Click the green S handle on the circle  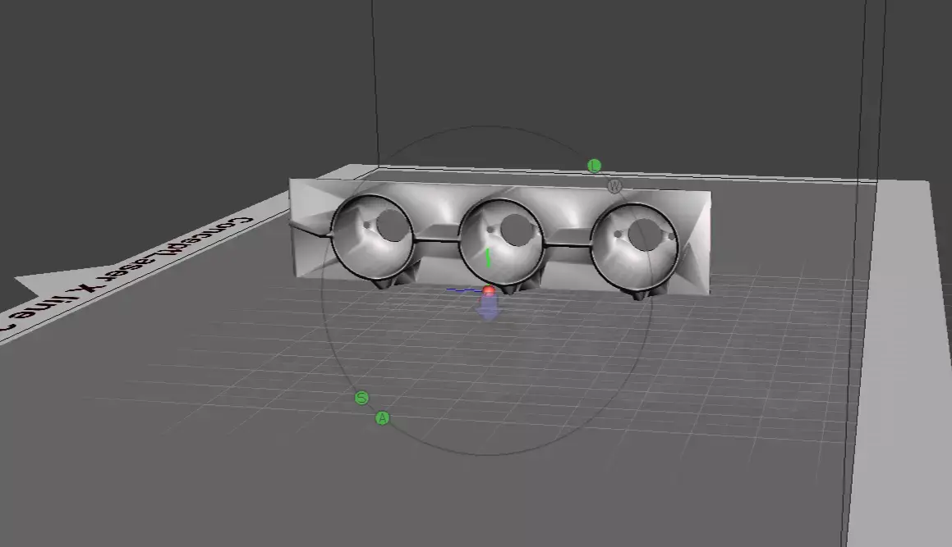click(x=362, y=398)
